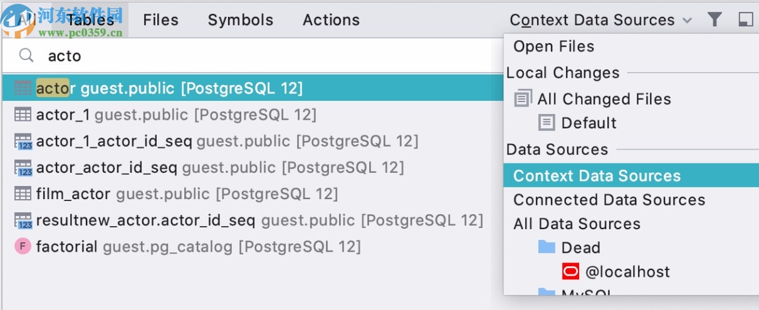This screenshot has height=310, width=759.
Task: Click table icon of film_actor row
Action: (23, 194)
